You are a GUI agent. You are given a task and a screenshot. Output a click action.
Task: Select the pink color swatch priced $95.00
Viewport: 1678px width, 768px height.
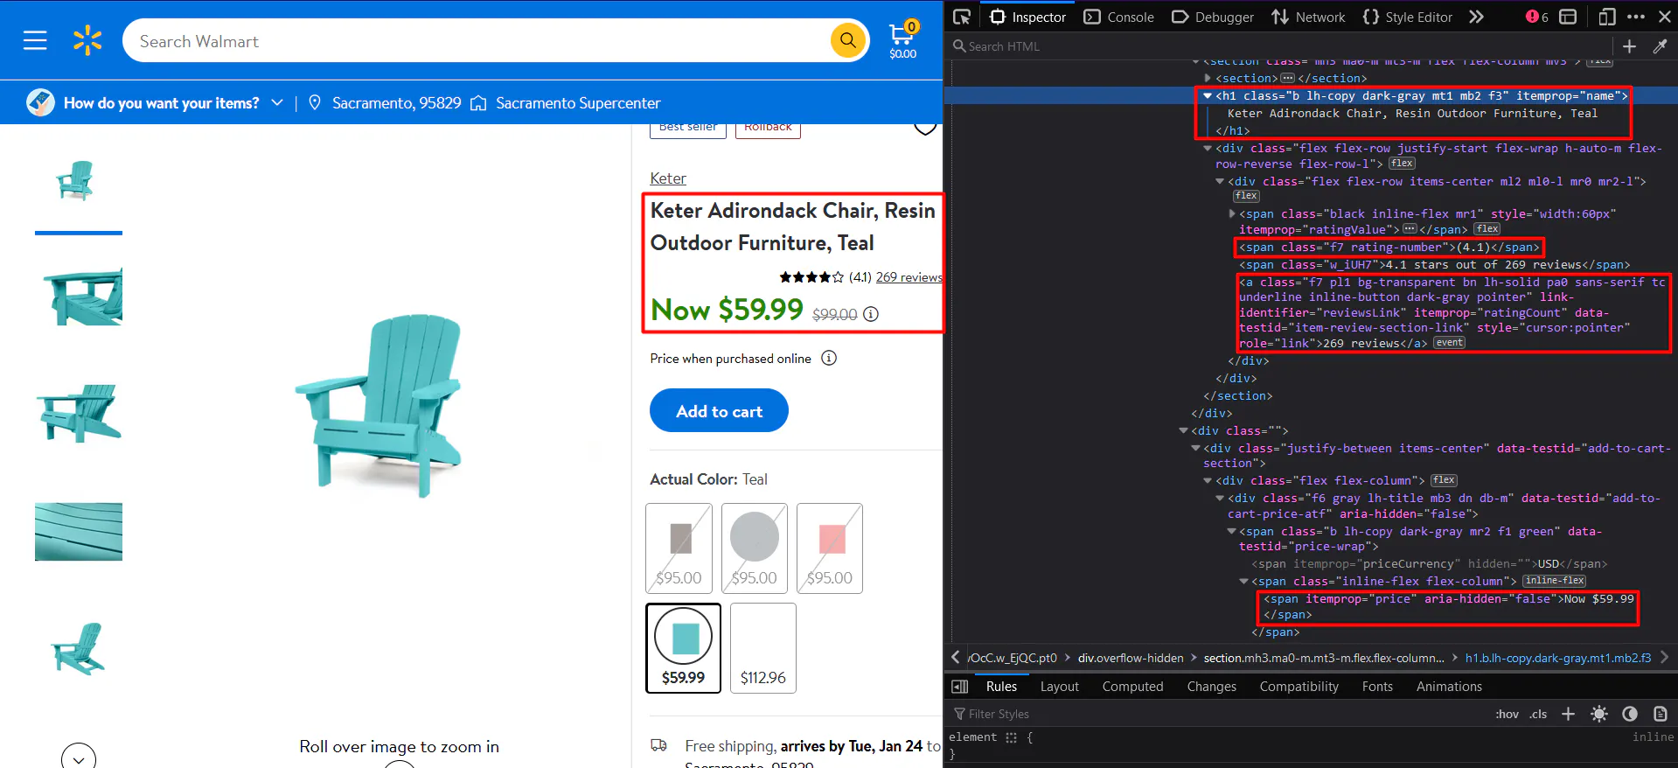(x=830, y=548)
